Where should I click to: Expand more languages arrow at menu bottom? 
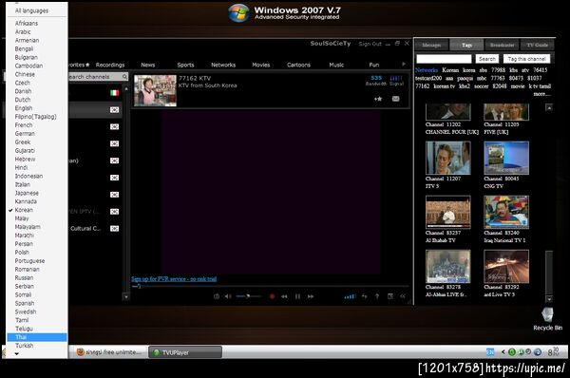click(x=17, y=353)
